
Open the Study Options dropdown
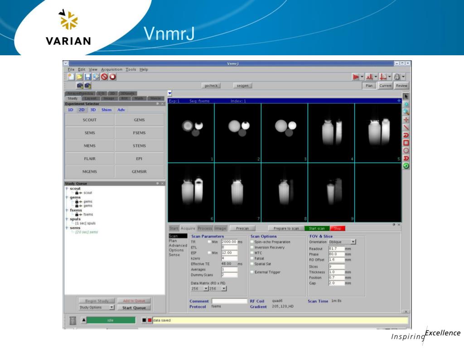pyautogui.click(x=97, y=308)
